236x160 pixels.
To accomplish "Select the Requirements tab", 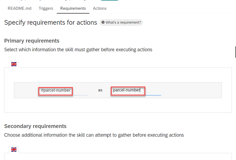I will click(73, 8).
